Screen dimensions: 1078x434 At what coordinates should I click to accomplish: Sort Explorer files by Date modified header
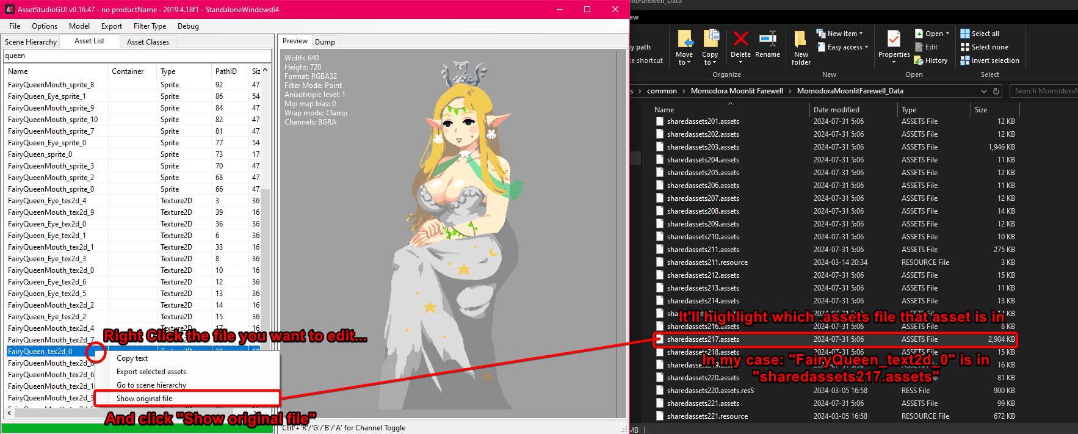point(853,110)
